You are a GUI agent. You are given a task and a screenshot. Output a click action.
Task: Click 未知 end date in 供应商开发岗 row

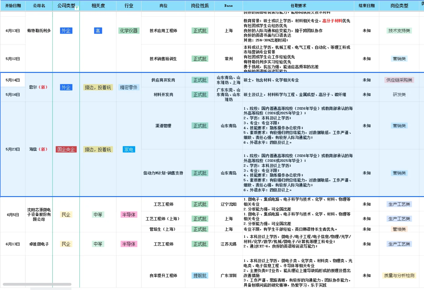tap(366, 80)
